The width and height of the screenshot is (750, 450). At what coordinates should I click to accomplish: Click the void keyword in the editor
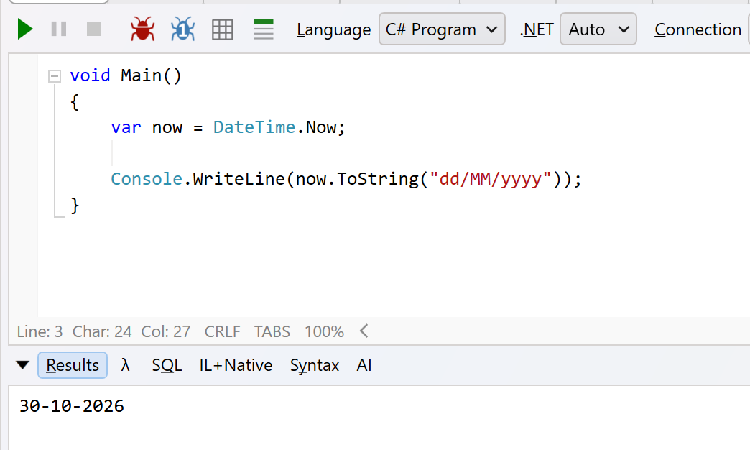pyautogui.click(x=90, y=75)
